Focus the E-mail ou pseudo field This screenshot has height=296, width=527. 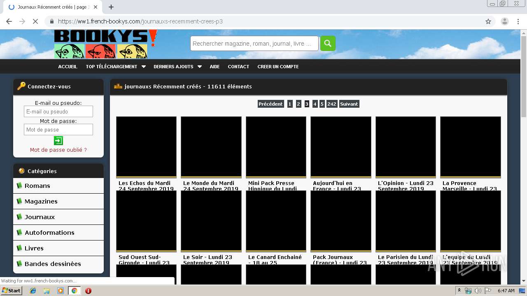58,111
